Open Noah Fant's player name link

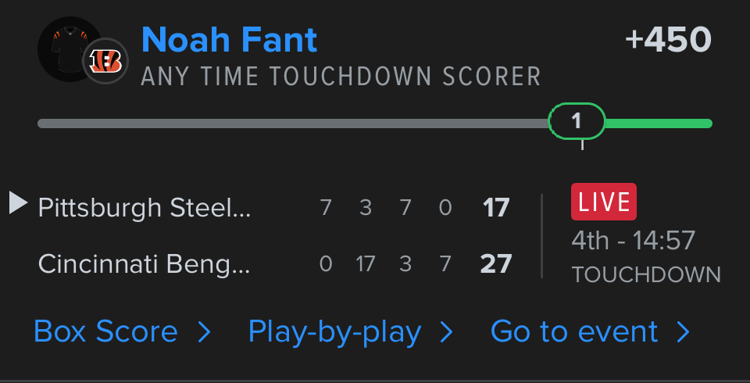click(x=230, y=39)
